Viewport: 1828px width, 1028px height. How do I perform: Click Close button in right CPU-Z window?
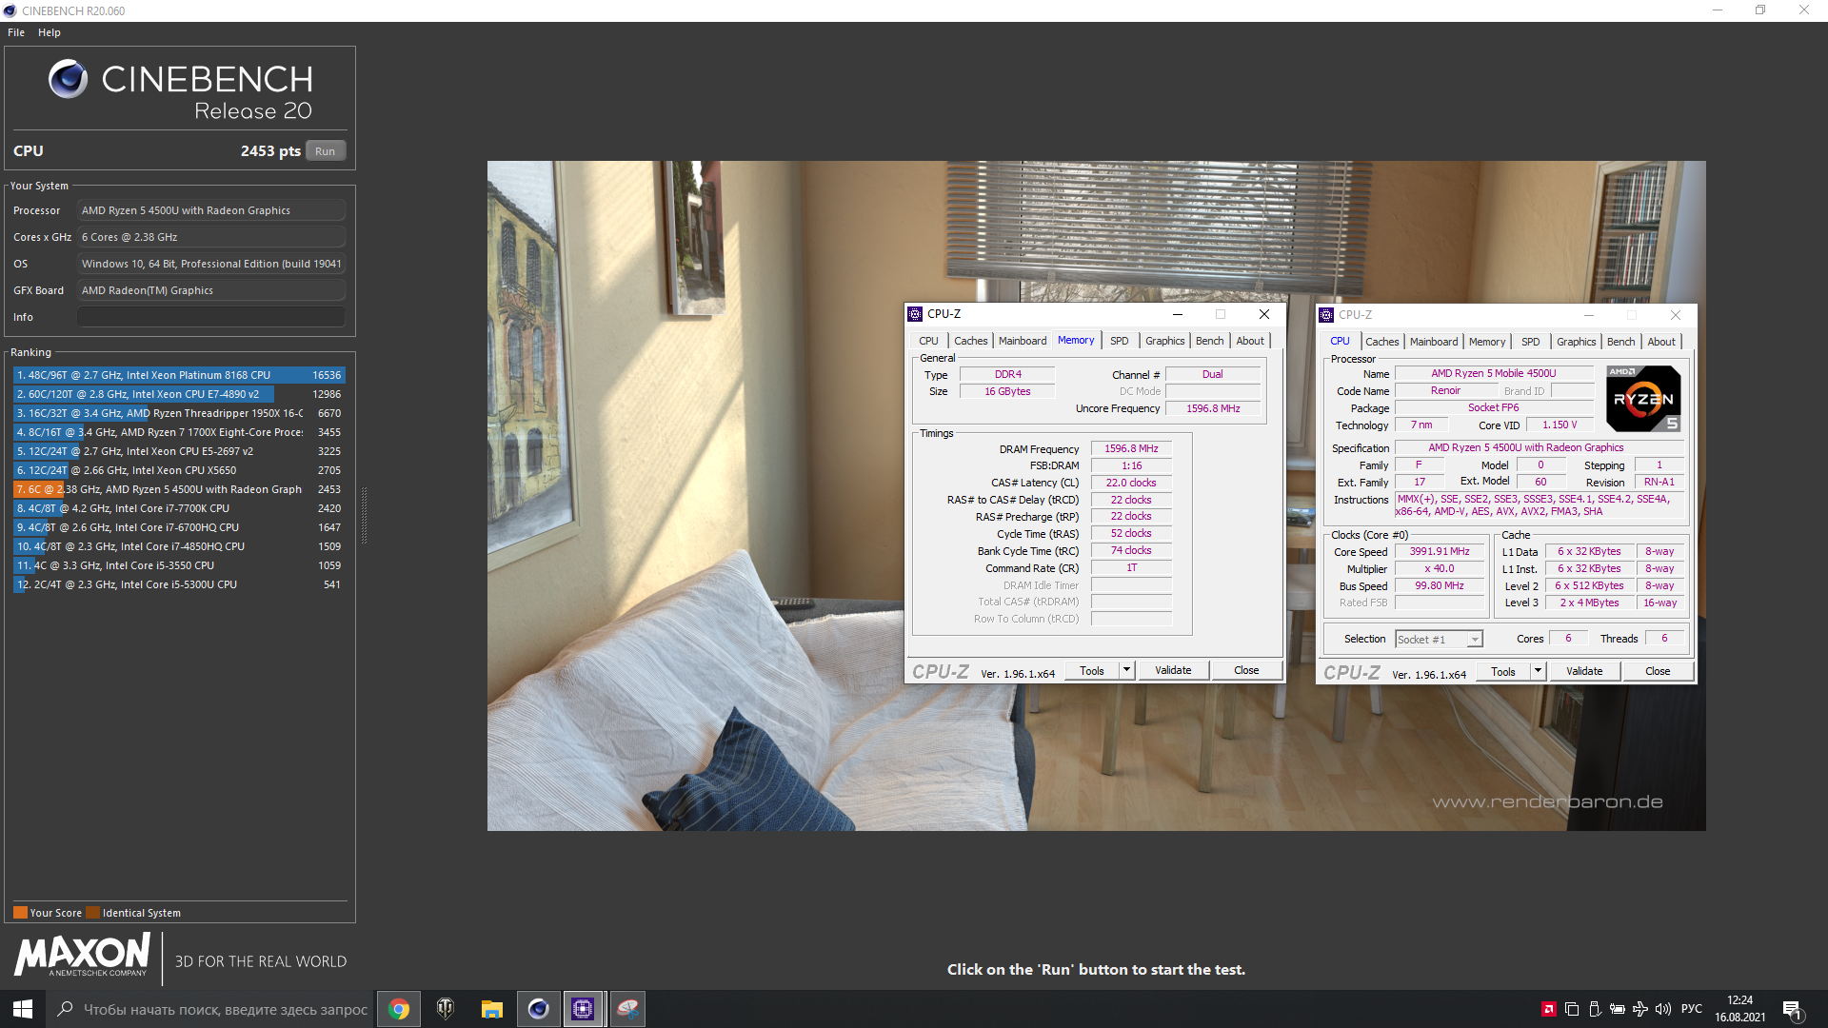1658,671
